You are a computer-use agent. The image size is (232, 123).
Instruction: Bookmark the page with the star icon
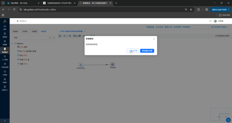(x=191, y=10)
